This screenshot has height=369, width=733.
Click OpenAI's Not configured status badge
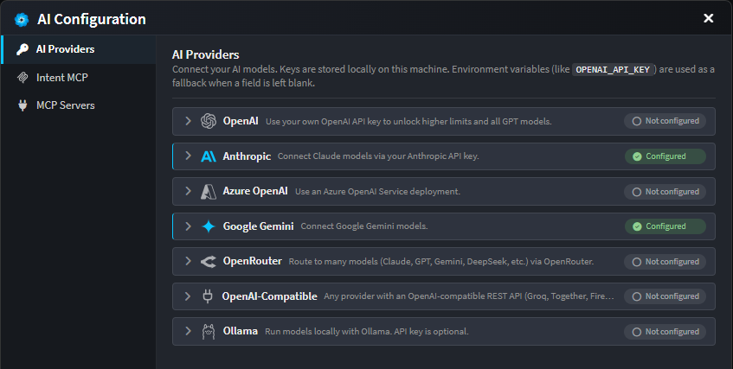[665, 121]
